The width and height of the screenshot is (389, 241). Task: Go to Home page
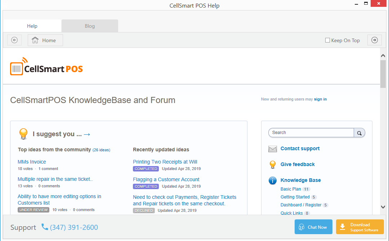click(x=45, y=40)
